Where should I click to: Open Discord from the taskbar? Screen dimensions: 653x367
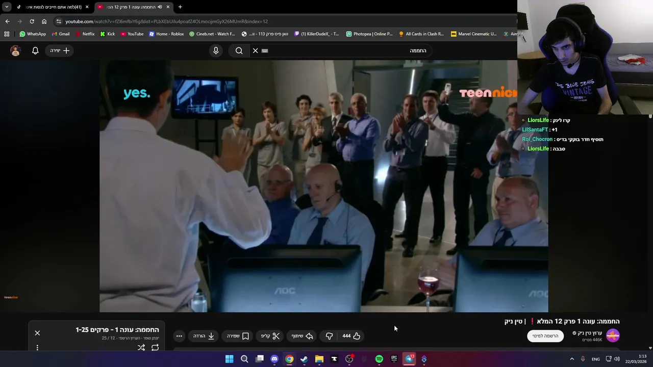coord(274,359)
